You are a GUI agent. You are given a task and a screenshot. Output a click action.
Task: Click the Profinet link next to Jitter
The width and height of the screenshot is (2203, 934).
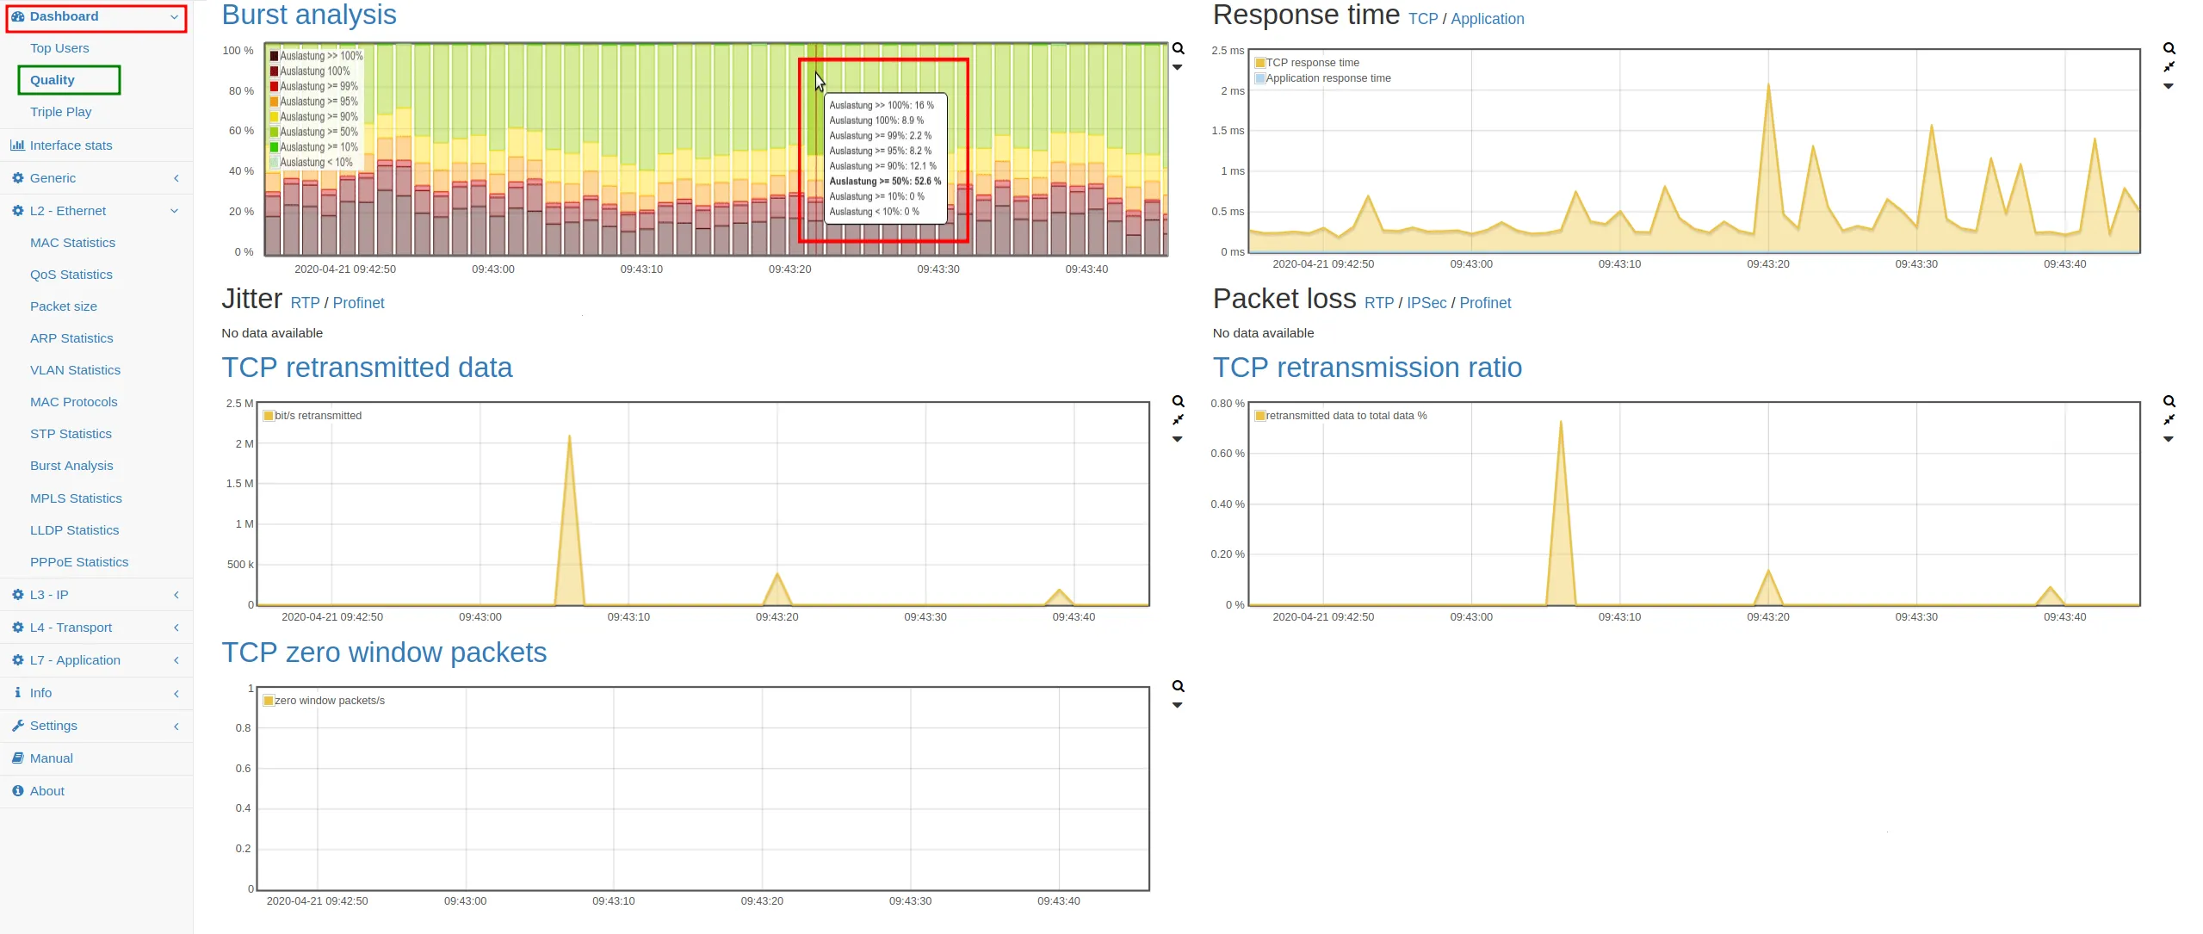click(358, 303)
